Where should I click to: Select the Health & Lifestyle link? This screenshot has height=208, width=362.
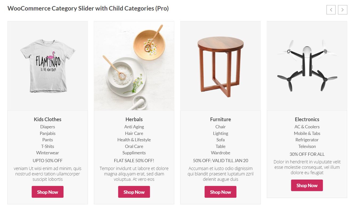(134, 140)
